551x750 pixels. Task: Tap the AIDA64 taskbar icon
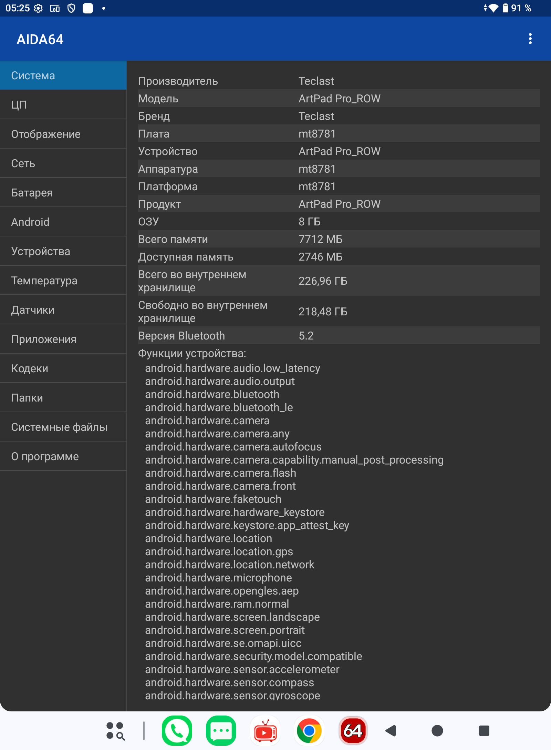pos(353,730)
